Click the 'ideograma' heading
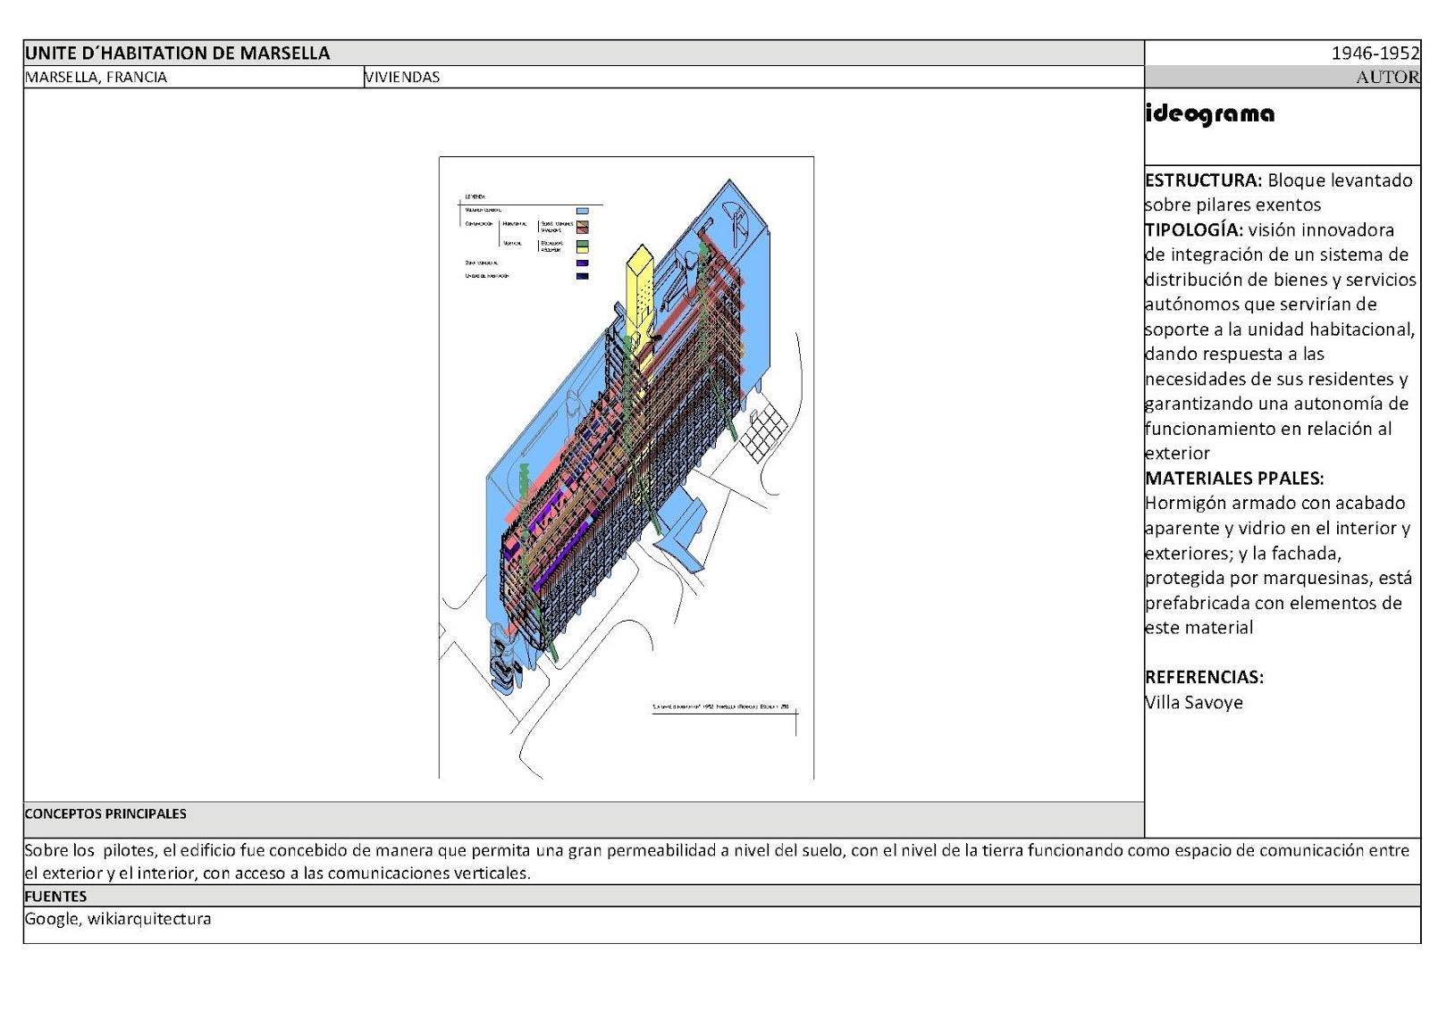This screenshot has width=1430, height=1010. (x=1210, y=114)
